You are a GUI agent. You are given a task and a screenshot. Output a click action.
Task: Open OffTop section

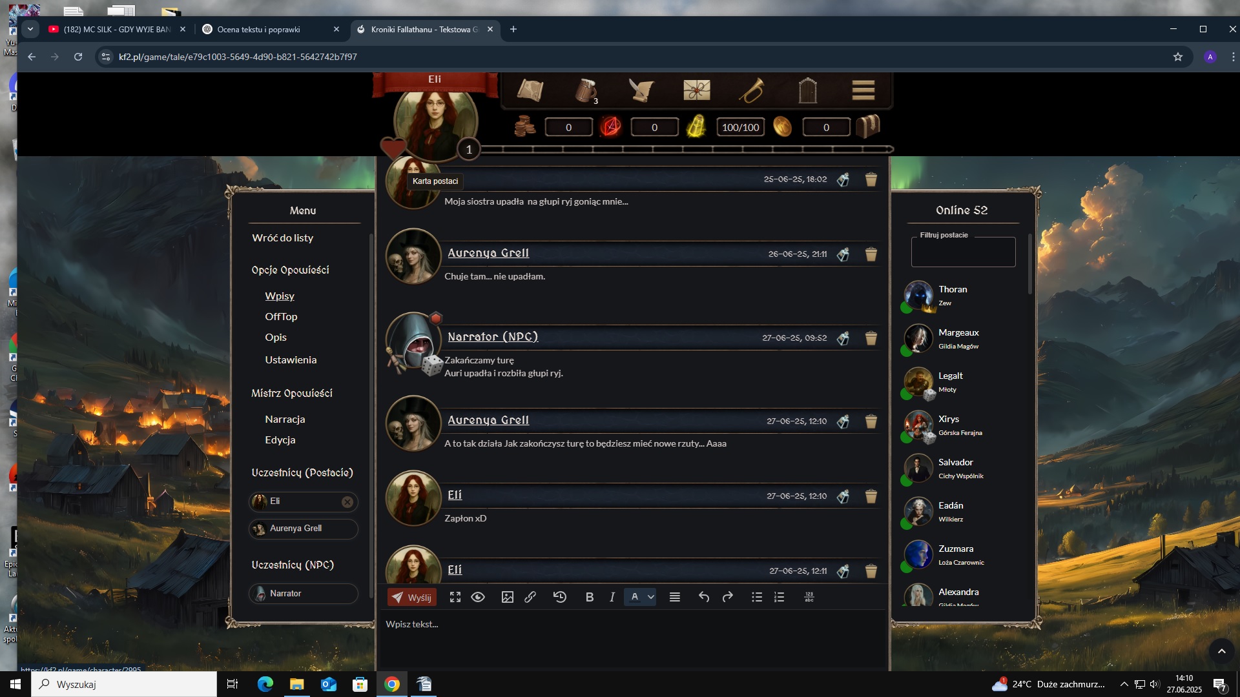pyautogui.click(x=281, y=317)
